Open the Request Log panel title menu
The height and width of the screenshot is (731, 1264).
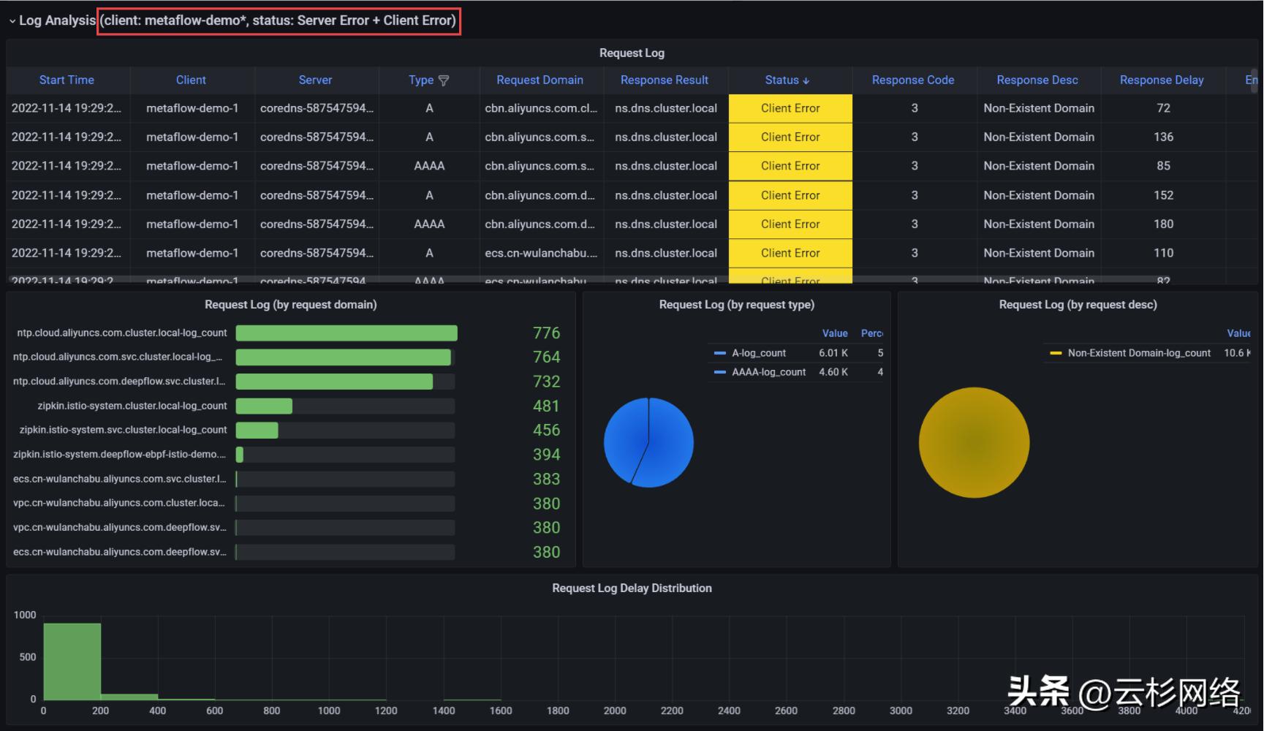[x=632, y=53]
